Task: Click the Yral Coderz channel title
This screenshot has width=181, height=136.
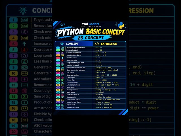Action: (90, 24)
